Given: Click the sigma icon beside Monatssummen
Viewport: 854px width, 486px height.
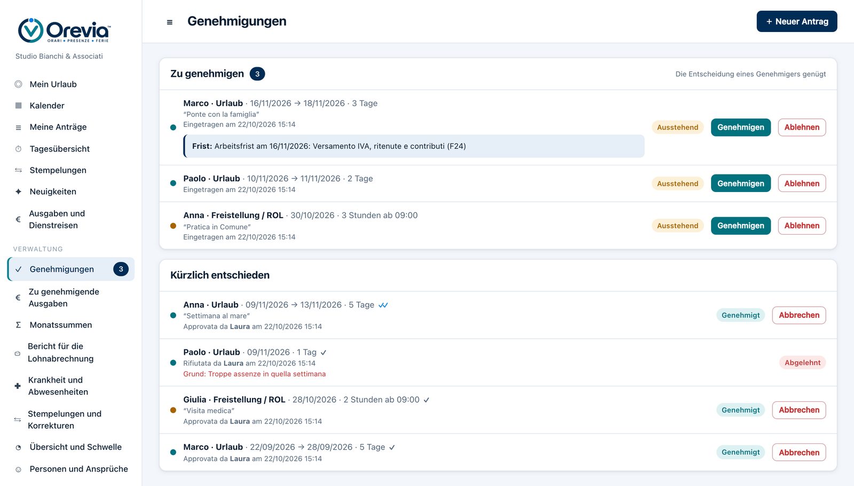Looking at the screenshot, I should 18,325.
